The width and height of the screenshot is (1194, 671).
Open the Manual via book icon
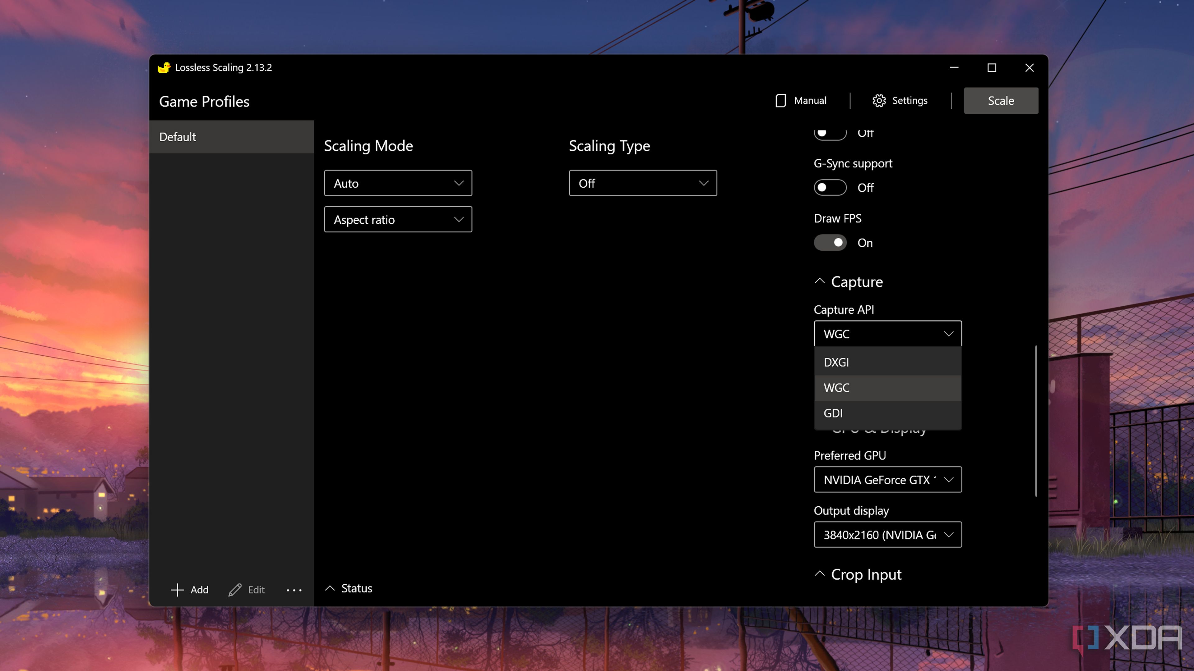pyautogui.click(x=780, y=100)
